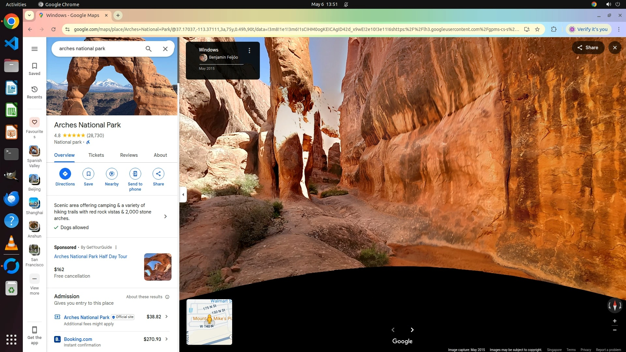Click the compass to reset heading
The height and width of the screenshot is (352, 626).
615,305
